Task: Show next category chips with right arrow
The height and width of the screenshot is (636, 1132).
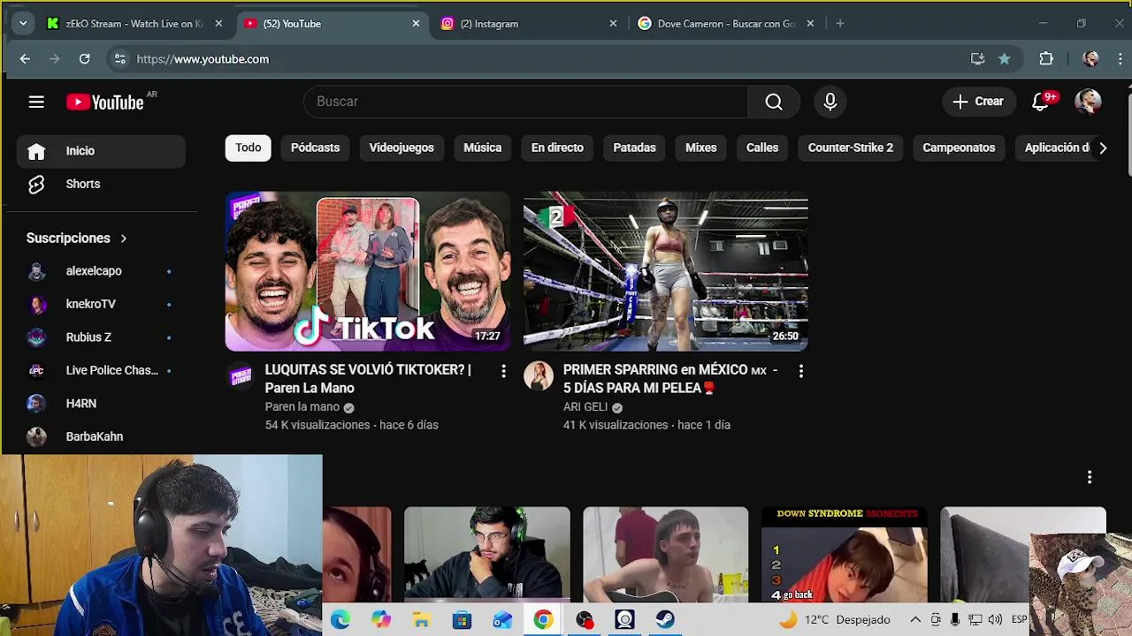Action: click(x=1103, y=148)
